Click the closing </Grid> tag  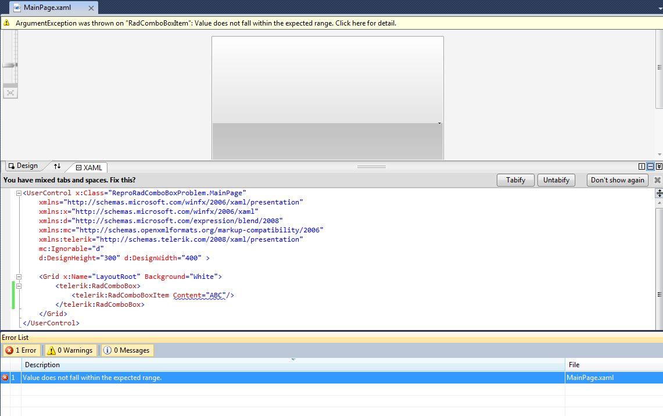pyautogui.click(x=53, y=314)
